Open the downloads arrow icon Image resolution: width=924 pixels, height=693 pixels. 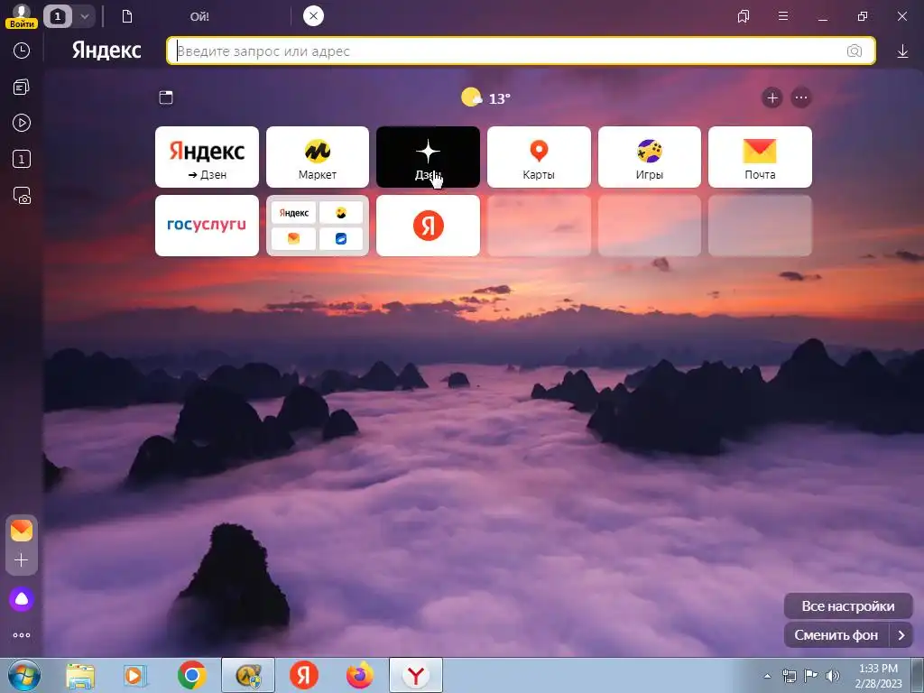902,51
